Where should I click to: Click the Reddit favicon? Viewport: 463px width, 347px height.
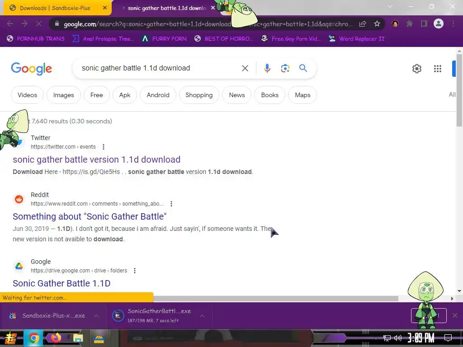[19, 199]
